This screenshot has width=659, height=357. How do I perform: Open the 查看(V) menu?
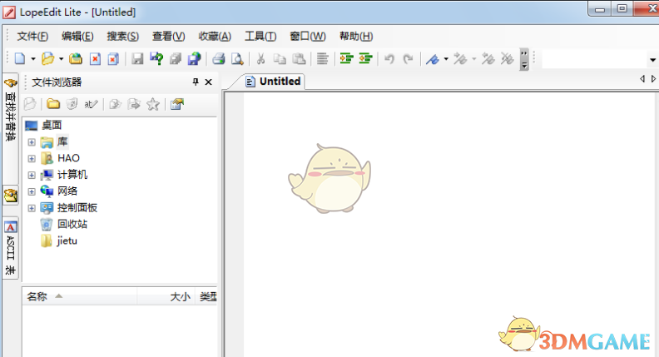pyautogui.click(x=169, y=37)
